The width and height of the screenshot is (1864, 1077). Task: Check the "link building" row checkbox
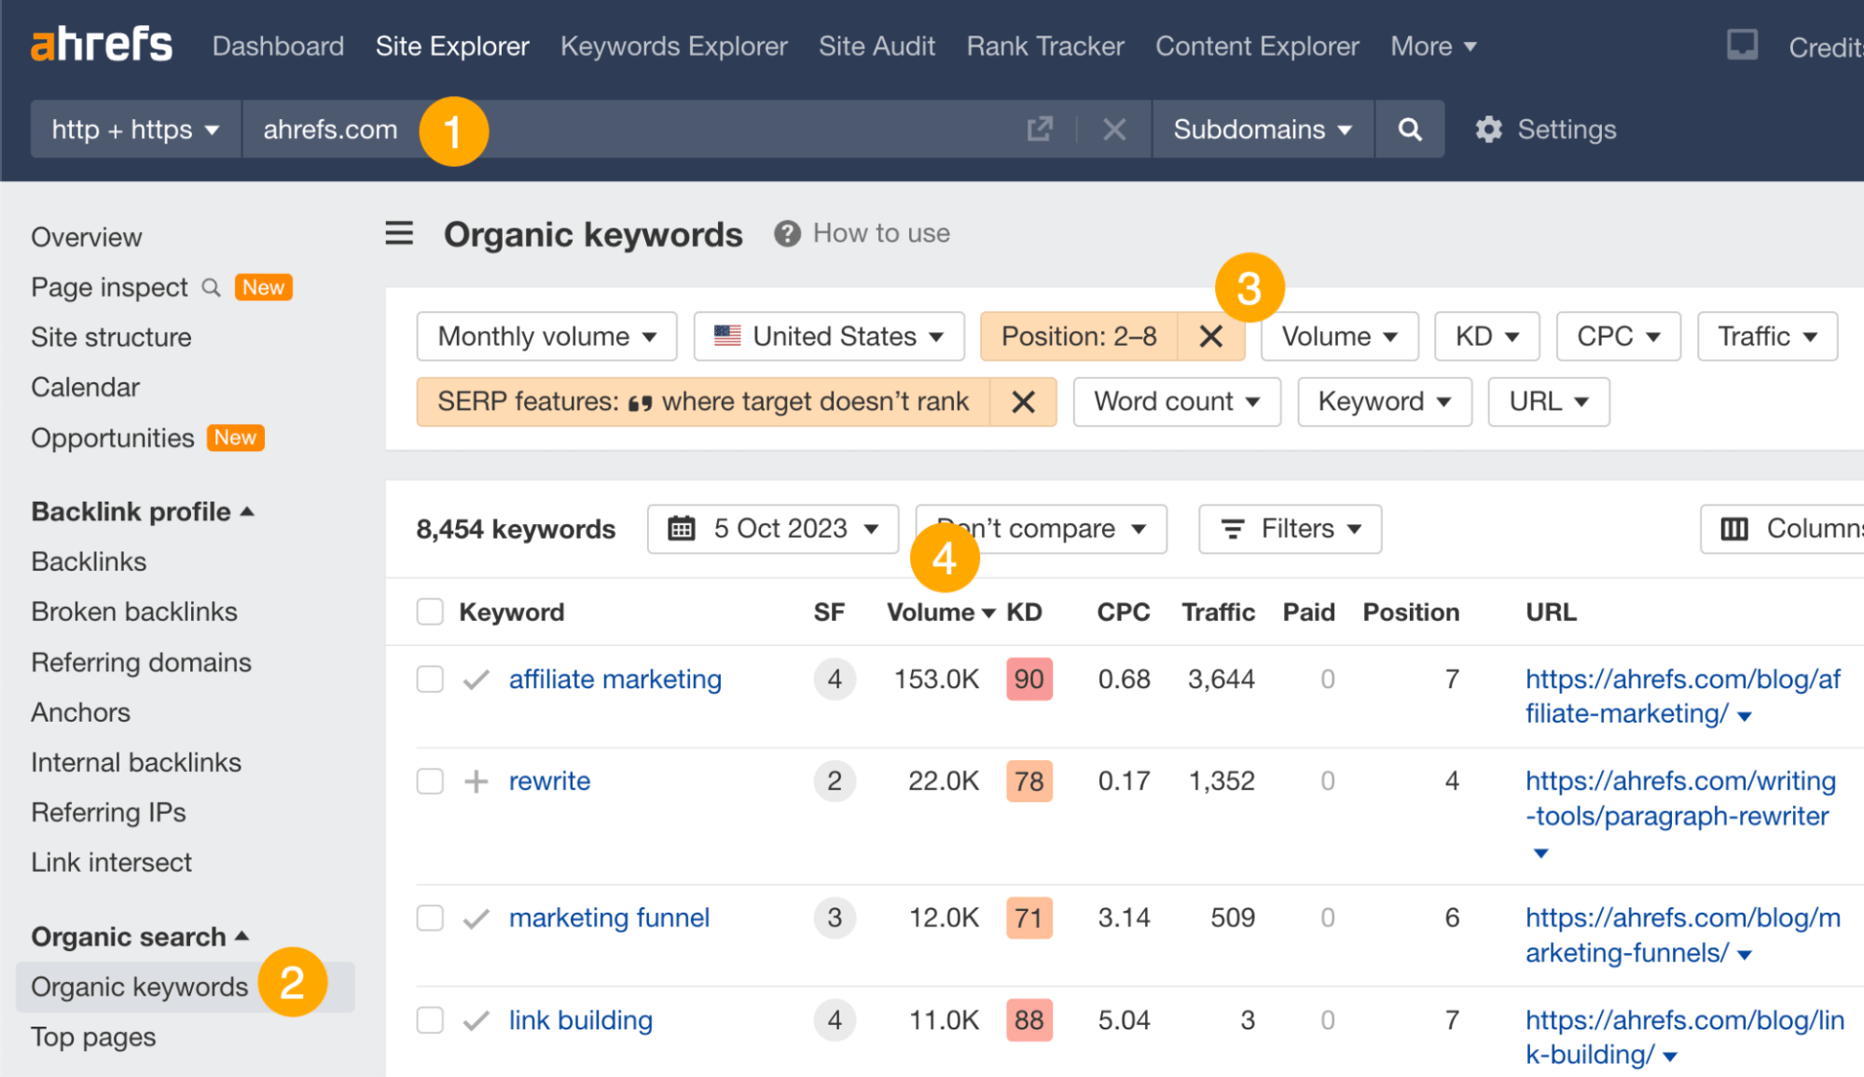tap(429, 1020)
